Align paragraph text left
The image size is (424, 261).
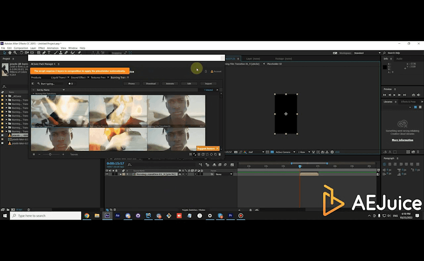click(384, 164)
